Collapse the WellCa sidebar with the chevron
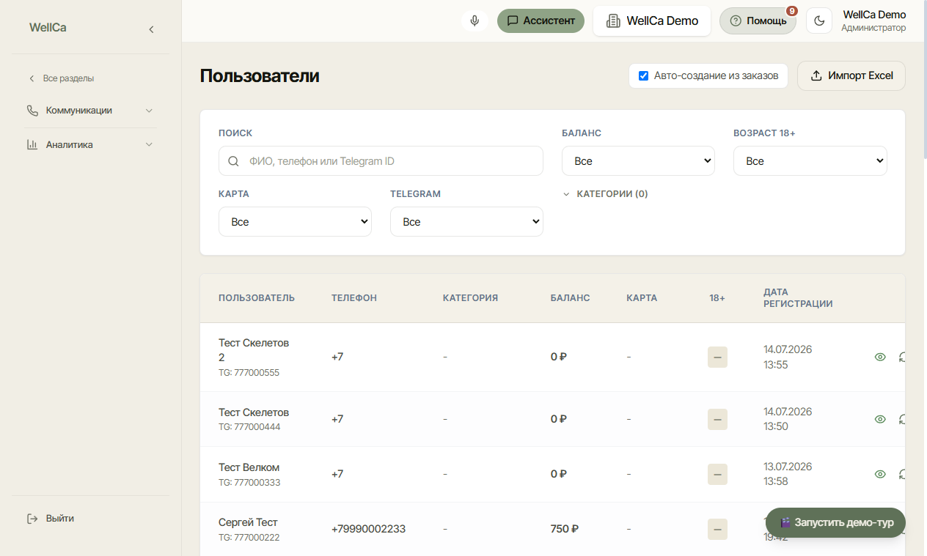 (x=151, y=29)
